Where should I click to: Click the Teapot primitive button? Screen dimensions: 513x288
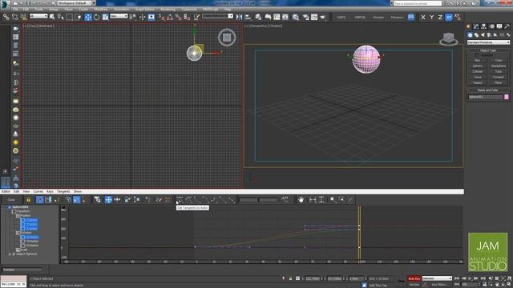(x=478, y=82)
